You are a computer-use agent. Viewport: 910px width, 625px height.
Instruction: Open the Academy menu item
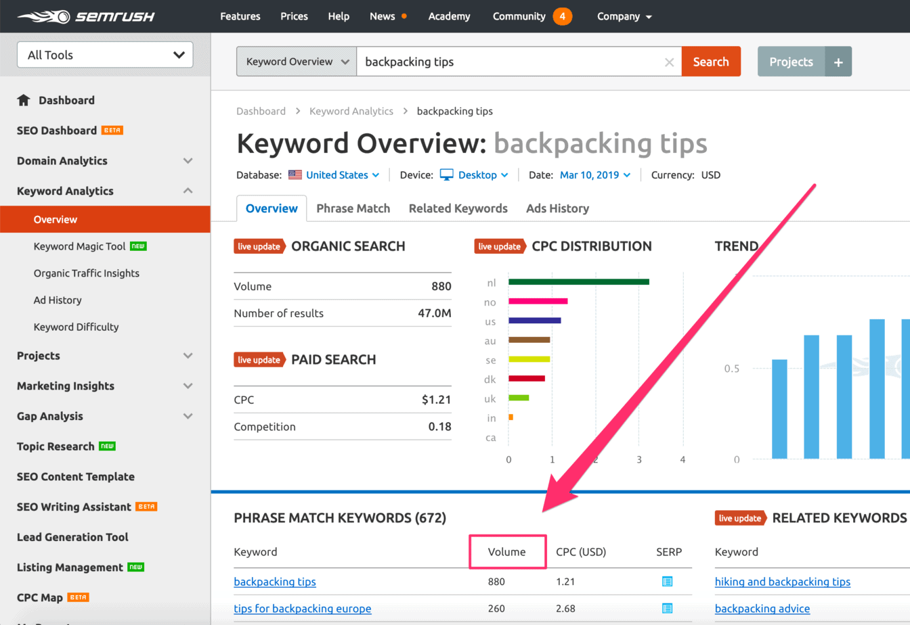point(449,16)
